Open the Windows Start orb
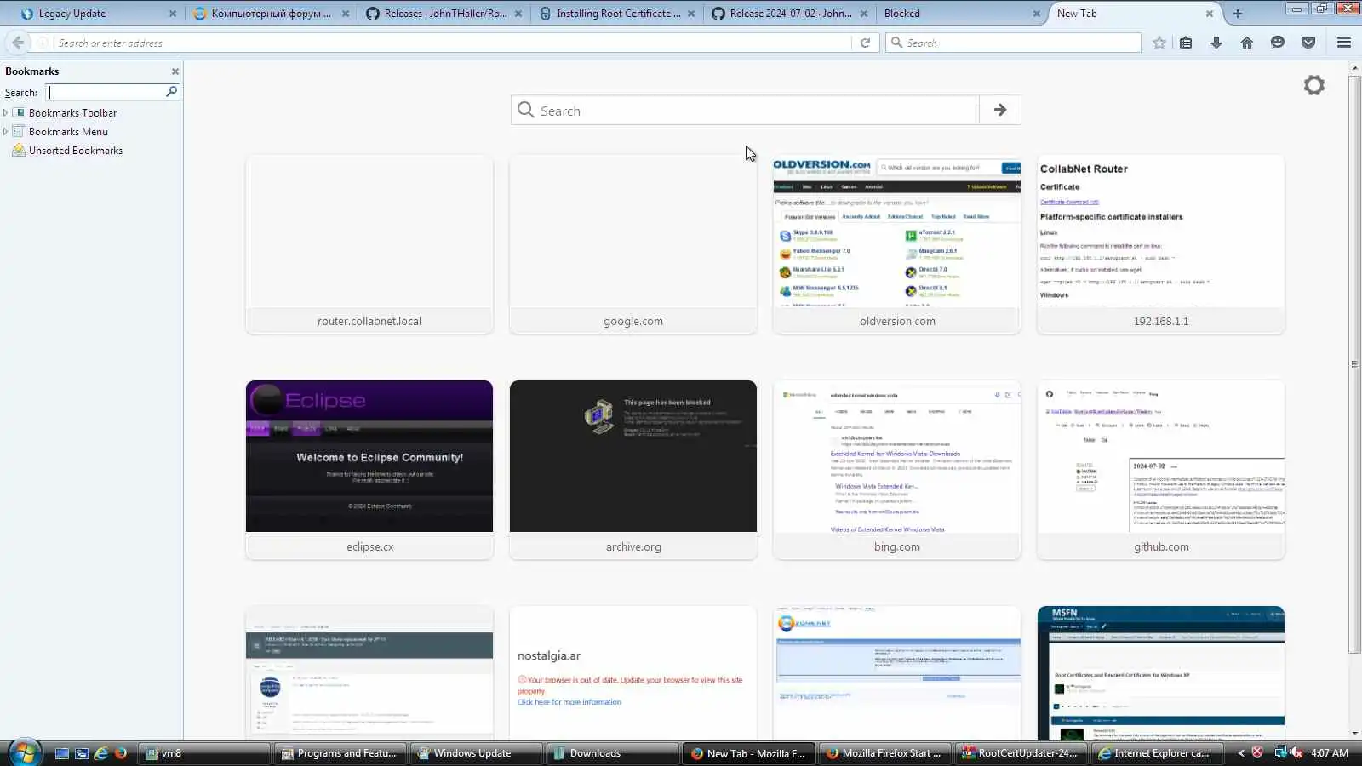The width and height of the screenshot is (1362, 766). (24, 753)
